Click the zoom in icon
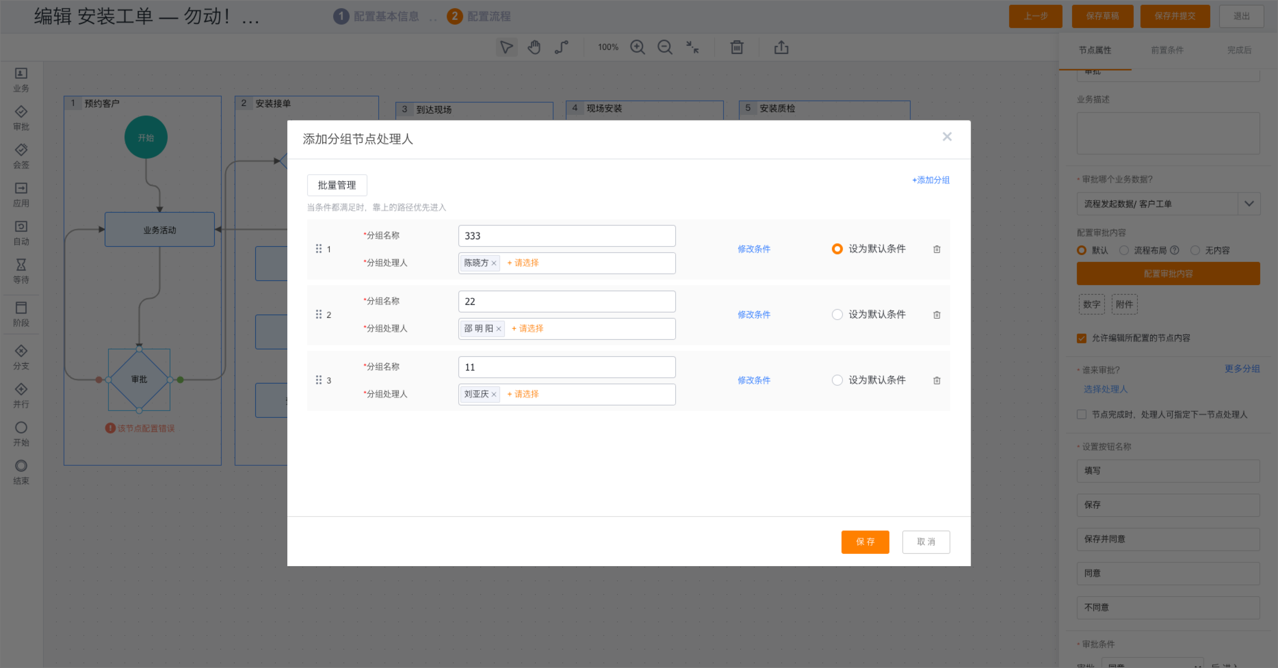This screenshot has height=668, width=1278. click(638, 47)
